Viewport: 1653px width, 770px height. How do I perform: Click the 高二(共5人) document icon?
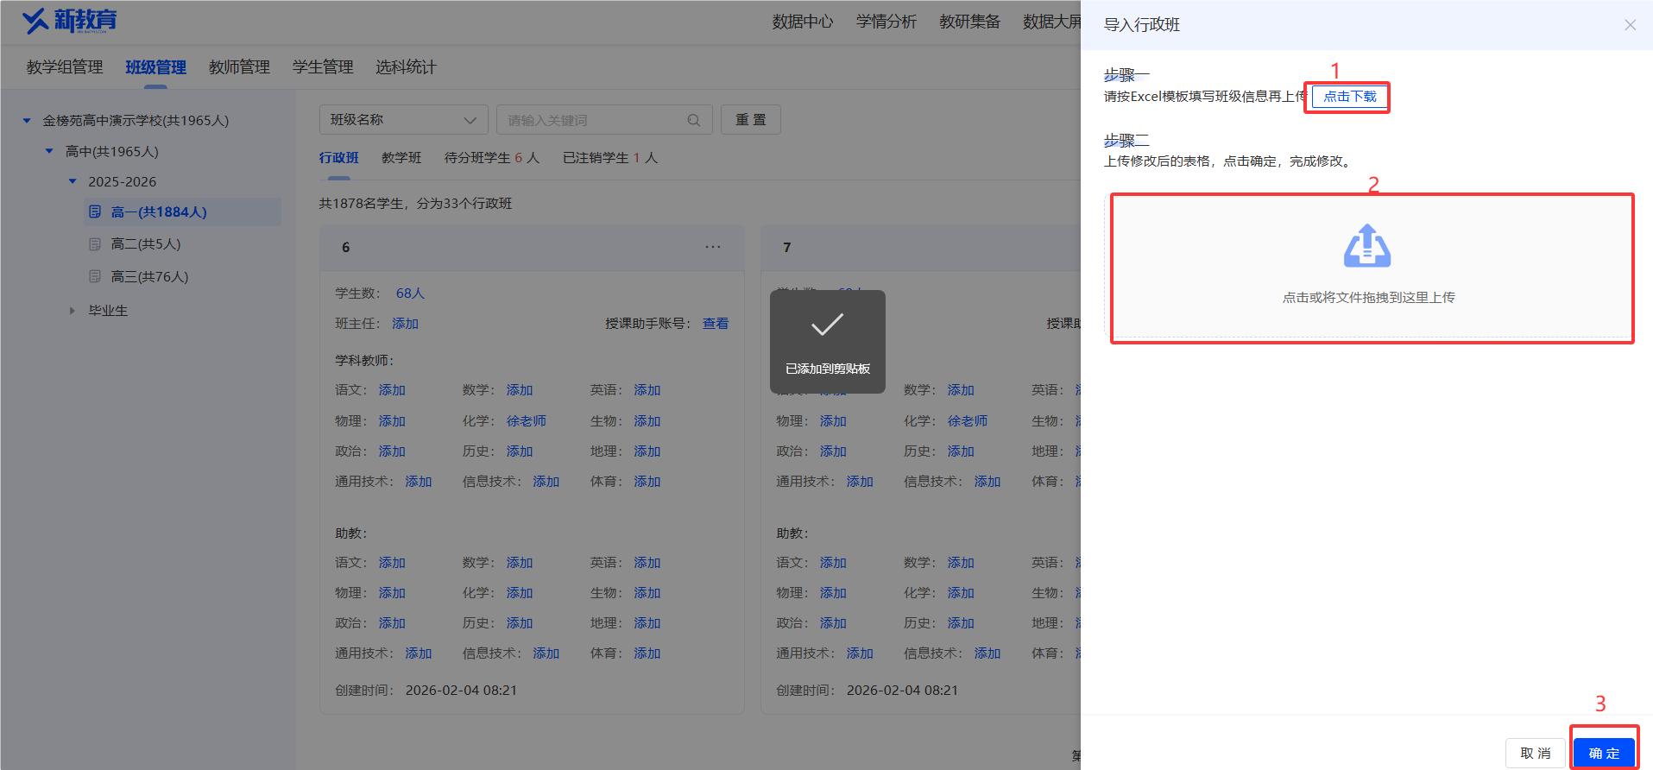pos(95,244)
